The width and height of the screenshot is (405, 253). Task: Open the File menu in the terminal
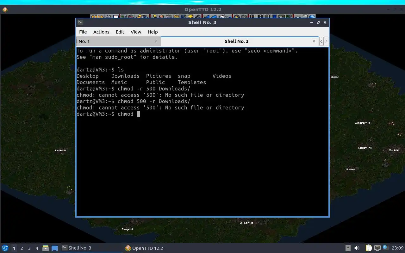pyautogui.click(x=83, y=32)
